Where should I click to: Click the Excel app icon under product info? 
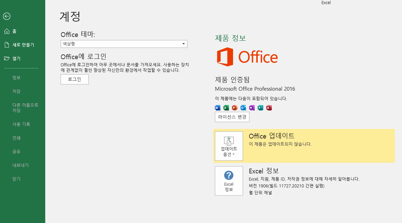tap(226, 108)
